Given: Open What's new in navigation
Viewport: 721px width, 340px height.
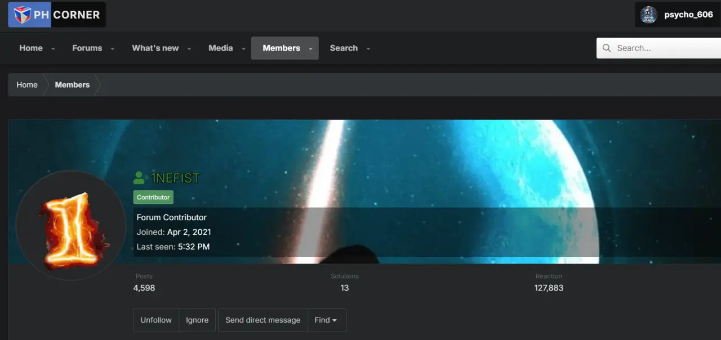Looking at the screenshot, I should tap(155, 48).
